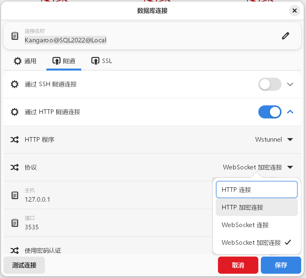Select WebSocket 连接 from the protocol list
Viewport: 306px width, 278px height.
click(x=244, y=225)
